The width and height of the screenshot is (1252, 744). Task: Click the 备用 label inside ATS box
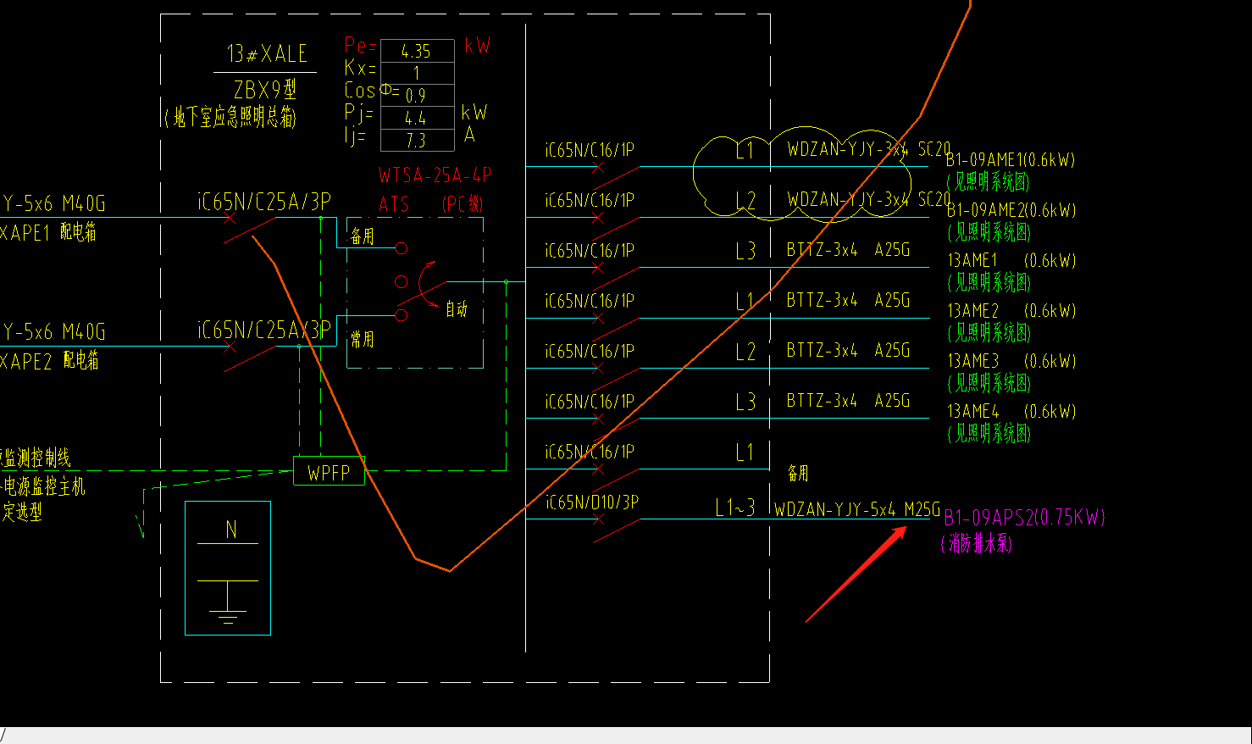(362, 236)
